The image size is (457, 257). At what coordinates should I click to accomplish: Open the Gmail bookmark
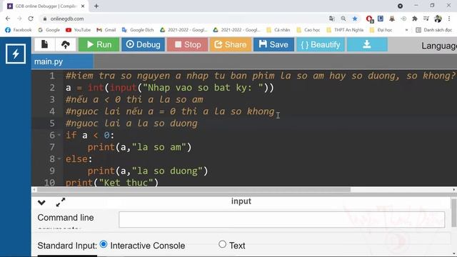tap(106, 30)
